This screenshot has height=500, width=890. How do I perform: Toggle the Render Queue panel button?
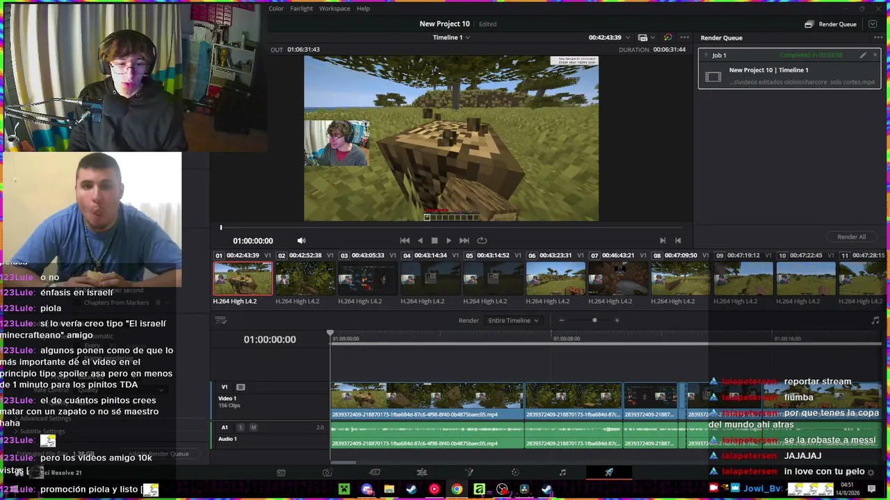point(830,24)
